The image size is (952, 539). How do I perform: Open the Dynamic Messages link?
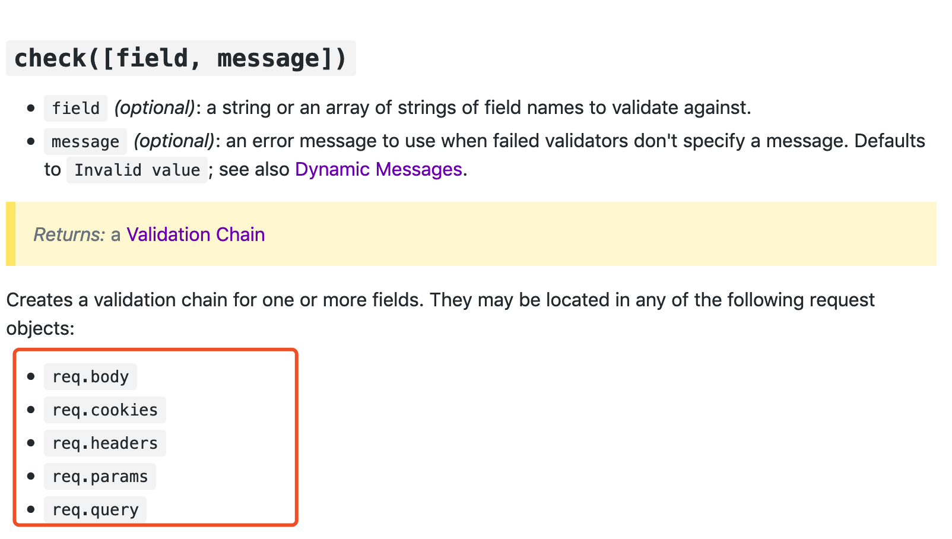coord(378,170)
